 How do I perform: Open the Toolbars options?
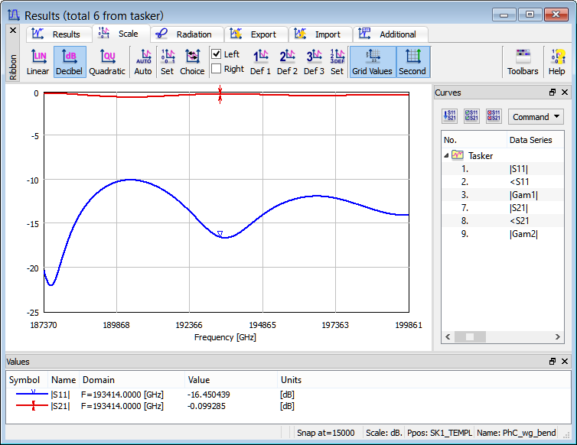[523, 61]
